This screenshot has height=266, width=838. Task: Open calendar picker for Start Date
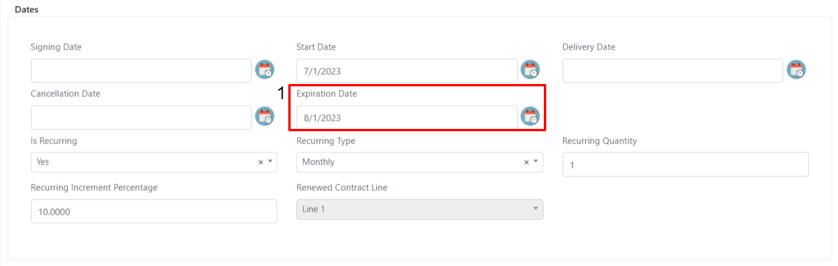tap(530, 70)
